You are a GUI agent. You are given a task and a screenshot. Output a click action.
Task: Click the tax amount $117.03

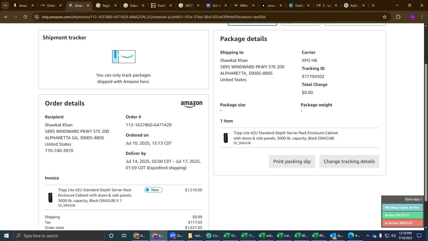click(195, 222)
